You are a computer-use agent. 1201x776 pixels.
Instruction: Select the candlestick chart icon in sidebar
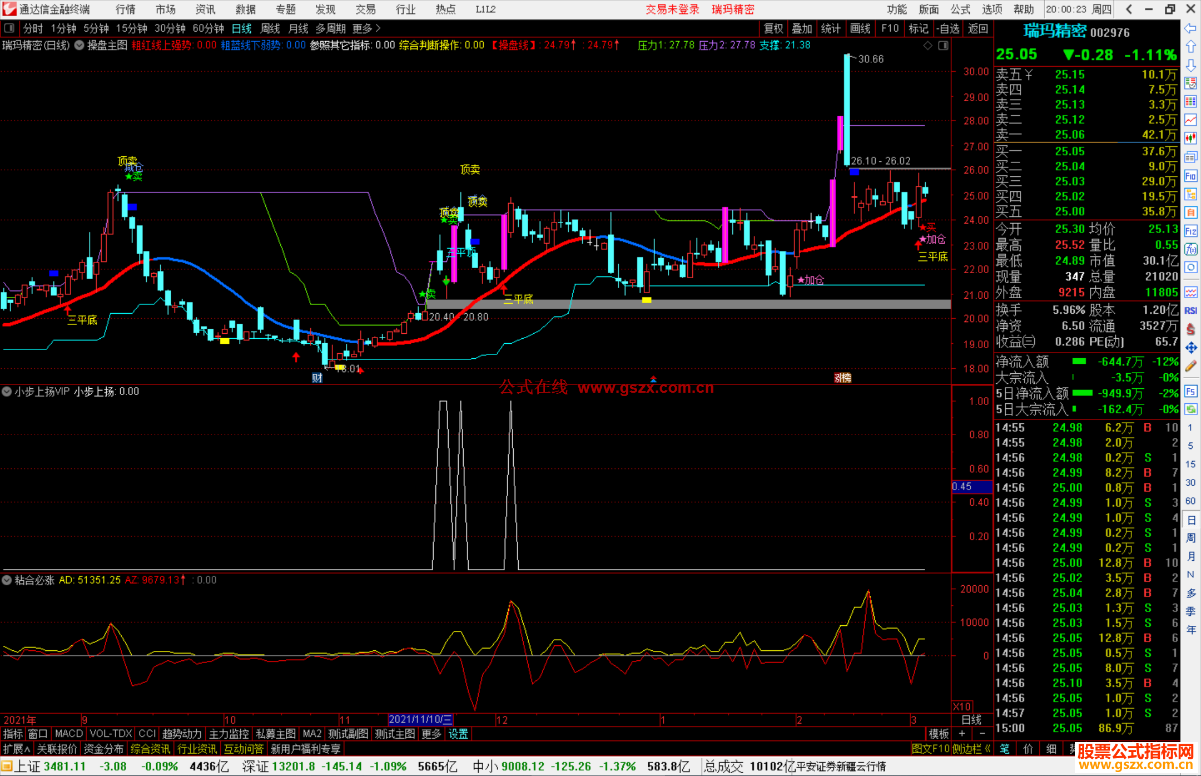click(1190, 139)
